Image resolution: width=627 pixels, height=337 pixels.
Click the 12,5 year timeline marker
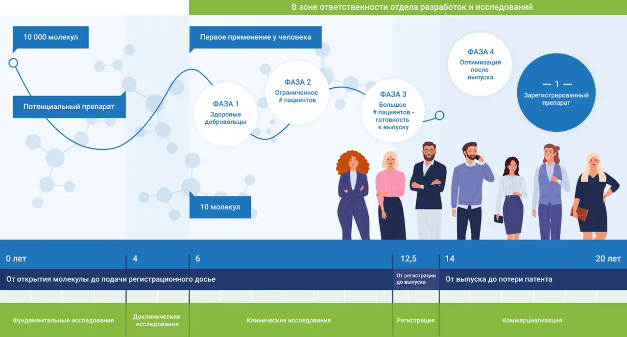408,259
